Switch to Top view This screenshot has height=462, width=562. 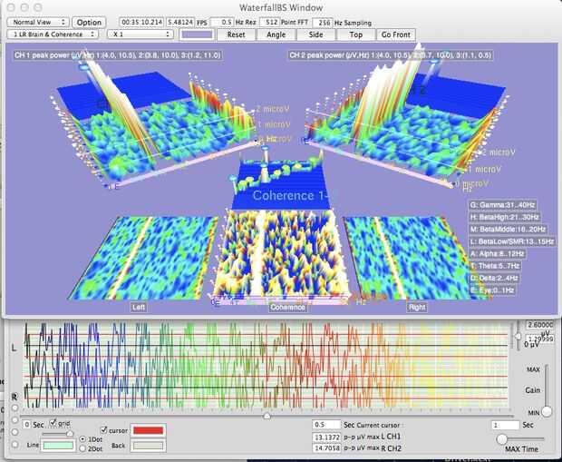tap(356, 34)
